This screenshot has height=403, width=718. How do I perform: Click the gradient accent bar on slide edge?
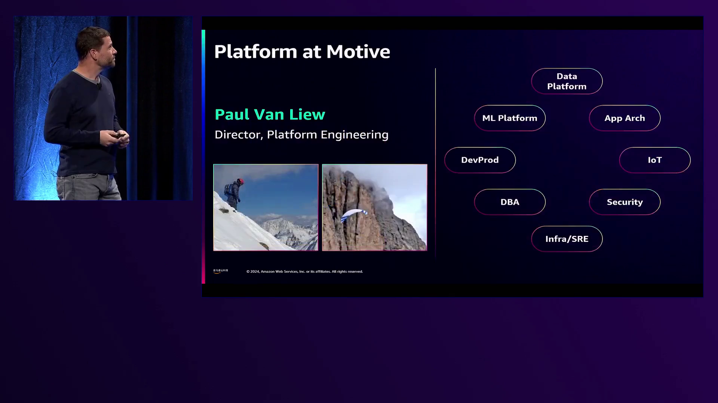tap(203, 157)
